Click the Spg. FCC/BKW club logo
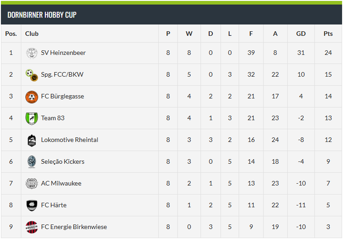The height and width of the screenshot is (239, 343). 31,75
